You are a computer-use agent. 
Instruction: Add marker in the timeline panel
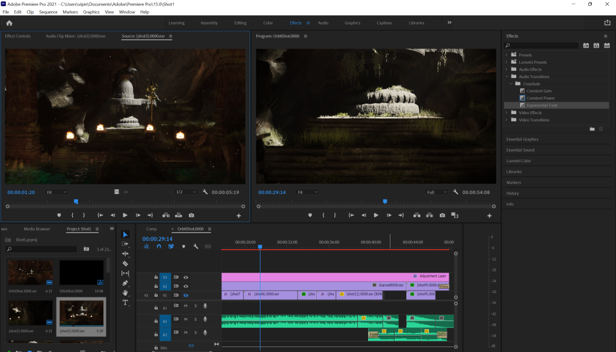(183, 246)
